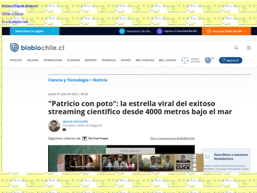
Task: Open the search magnifier icon
Action: tap(236, 48)
